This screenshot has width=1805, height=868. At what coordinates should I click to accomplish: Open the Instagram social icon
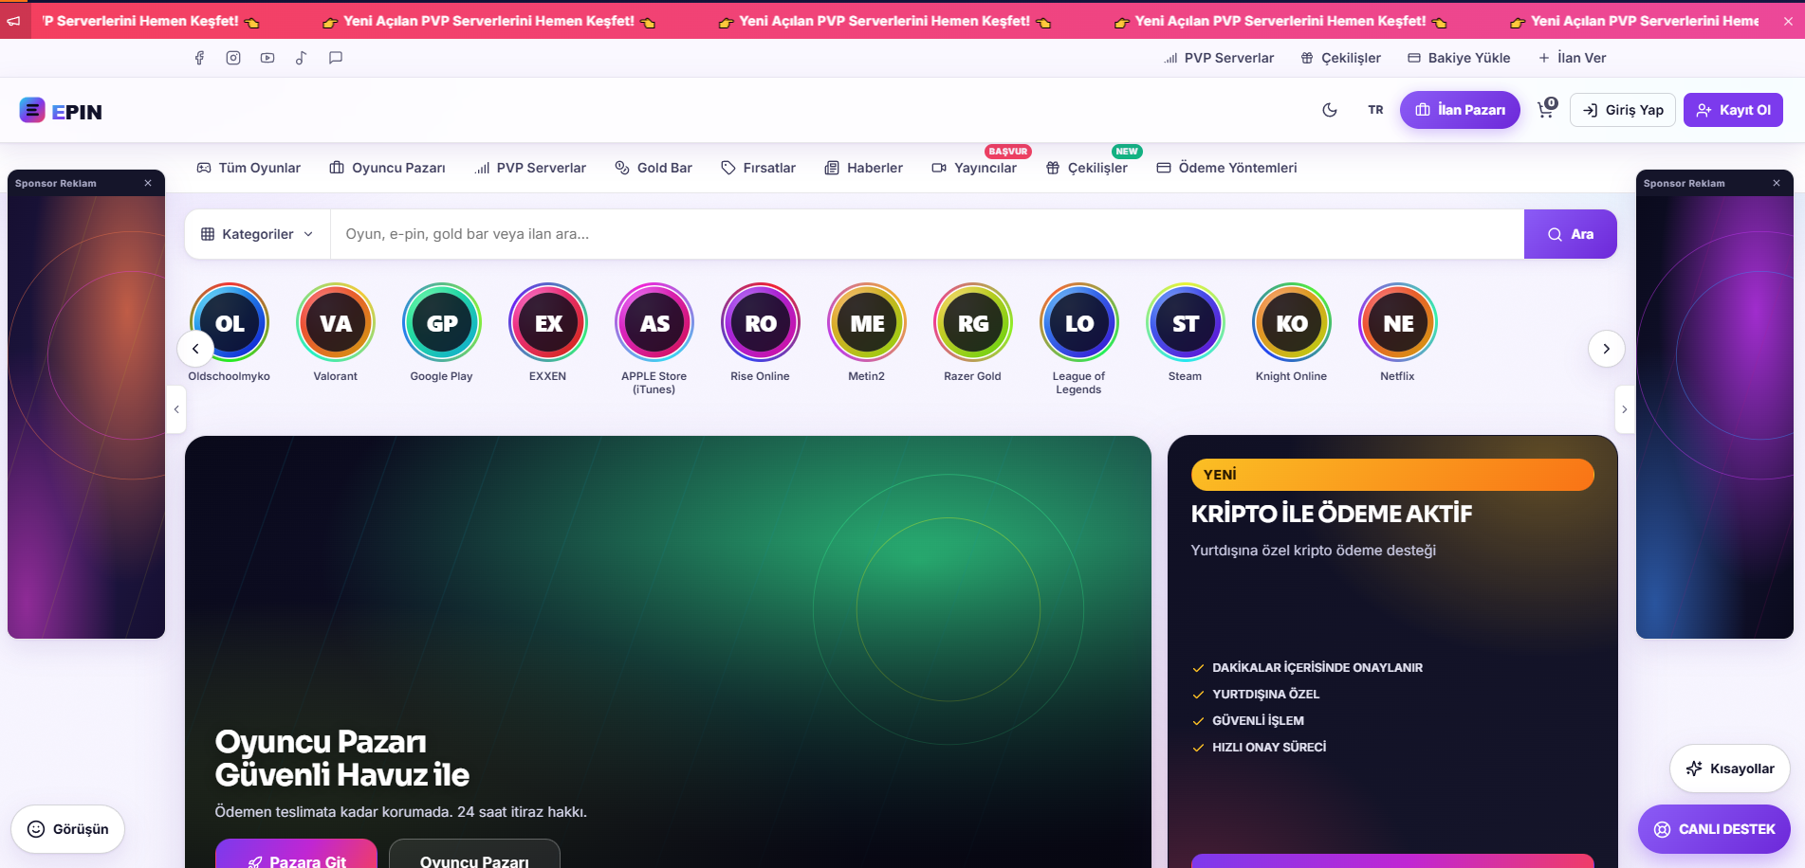click(x=233, y=58)
